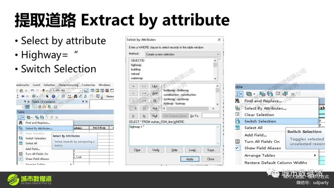Click Select By Attributes icon in left table toolbar
The width and height of the screenshot is (334, 188).
[37, 117]
